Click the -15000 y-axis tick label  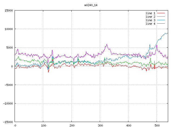[x=8, y=122]
